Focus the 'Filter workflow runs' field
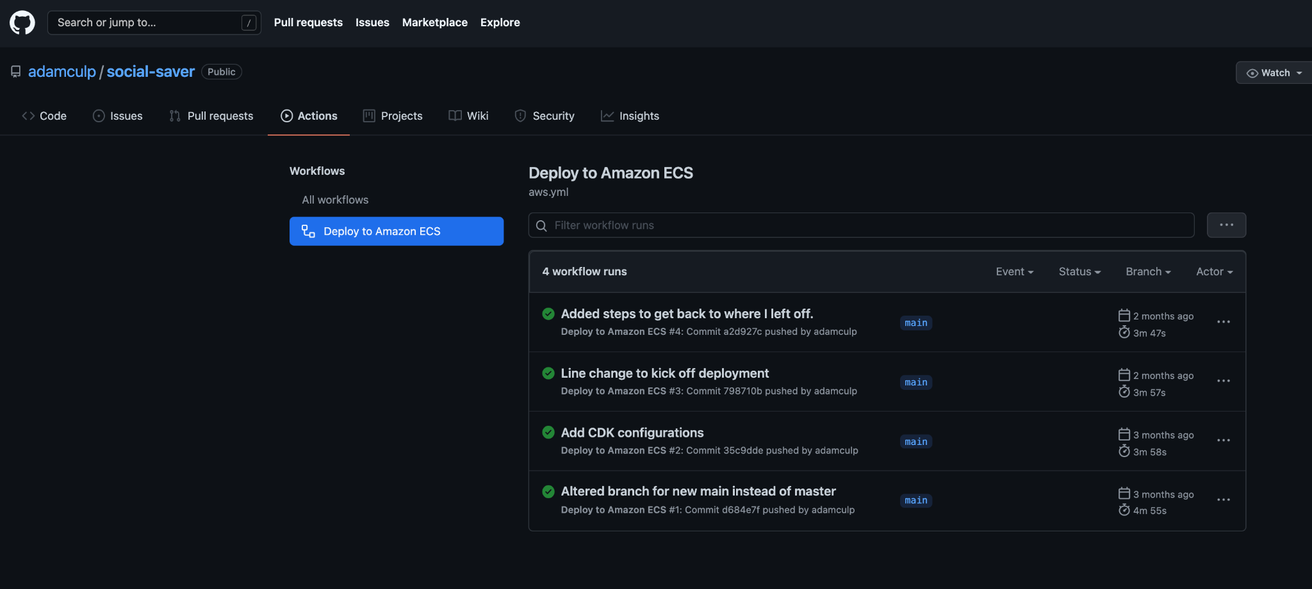1312x589 pixels. point(861,225)
